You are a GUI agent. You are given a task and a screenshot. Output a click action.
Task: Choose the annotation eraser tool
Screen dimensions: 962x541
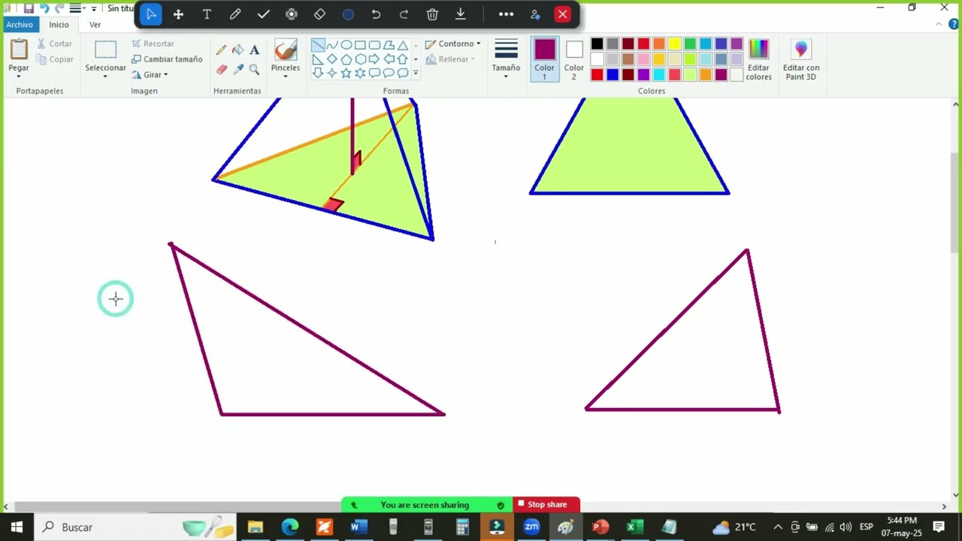[319, 14]
